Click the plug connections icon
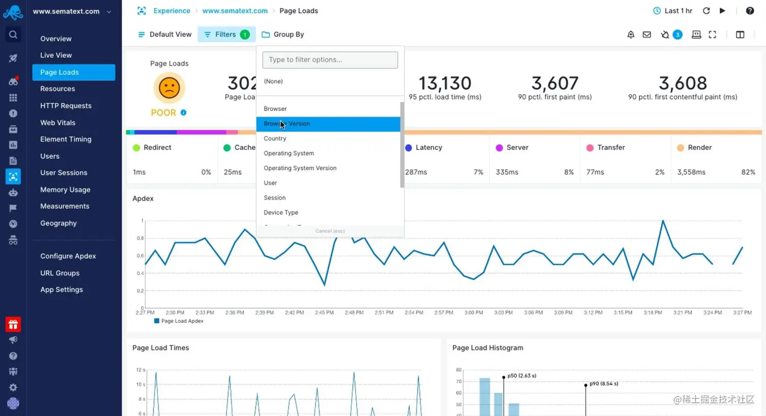This screenshot has width=766, height=416. [x=665, y=34]
